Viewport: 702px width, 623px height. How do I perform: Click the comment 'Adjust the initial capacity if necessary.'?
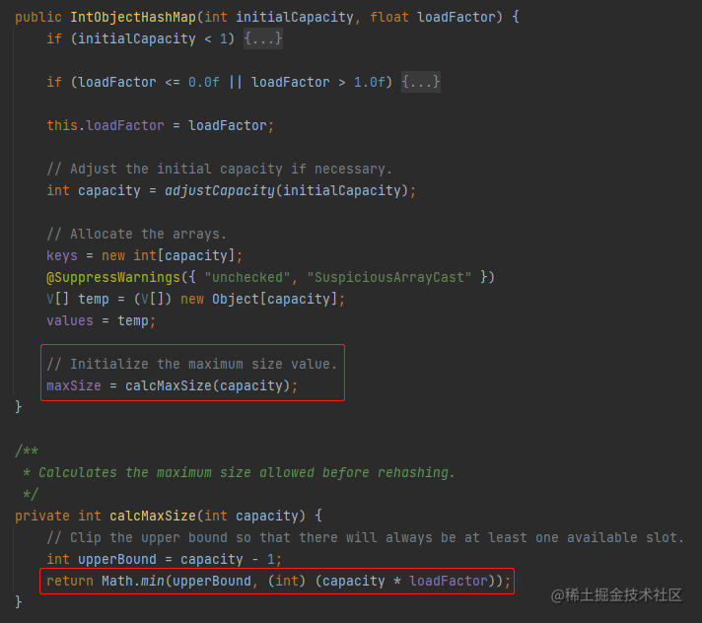pos(219,169)
